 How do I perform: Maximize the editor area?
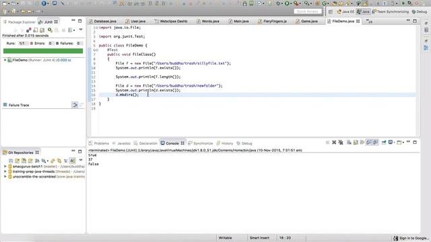click(415, 21)
